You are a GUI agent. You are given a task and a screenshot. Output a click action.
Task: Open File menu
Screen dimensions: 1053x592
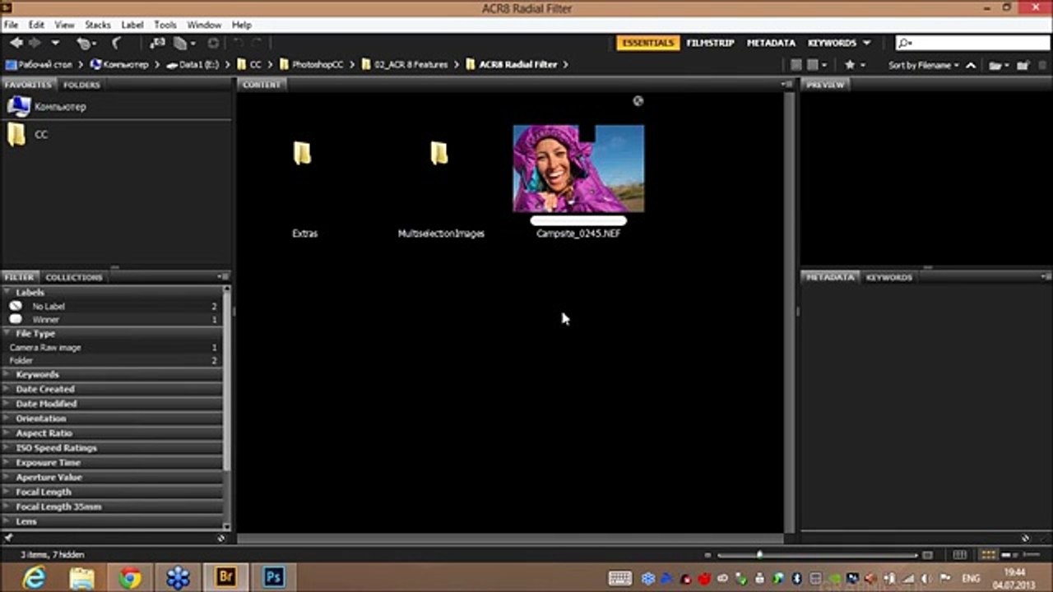(11, 25)
